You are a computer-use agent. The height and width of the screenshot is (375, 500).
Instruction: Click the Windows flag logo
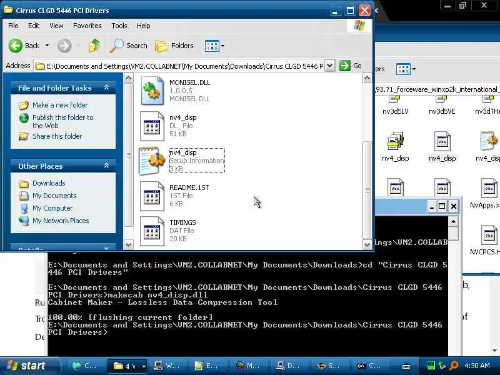click(359, 26)
